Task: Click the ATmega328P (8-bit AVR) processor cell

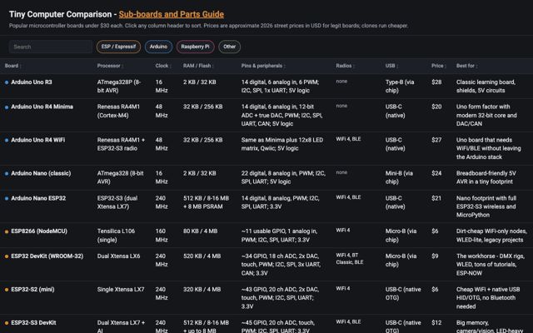Action: click(x=118, y=87)
